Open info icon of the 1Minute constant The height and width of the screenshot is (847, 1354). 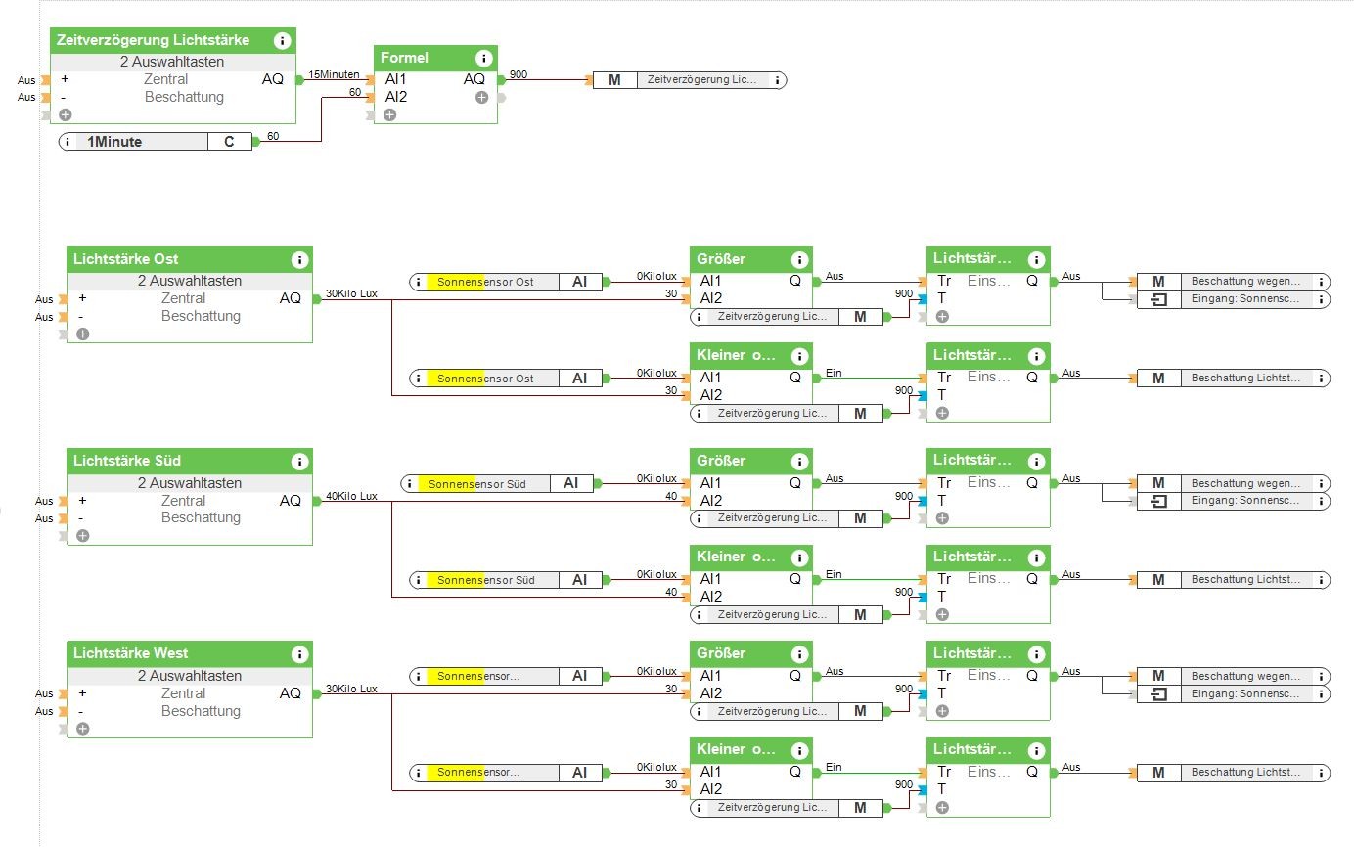68,142
